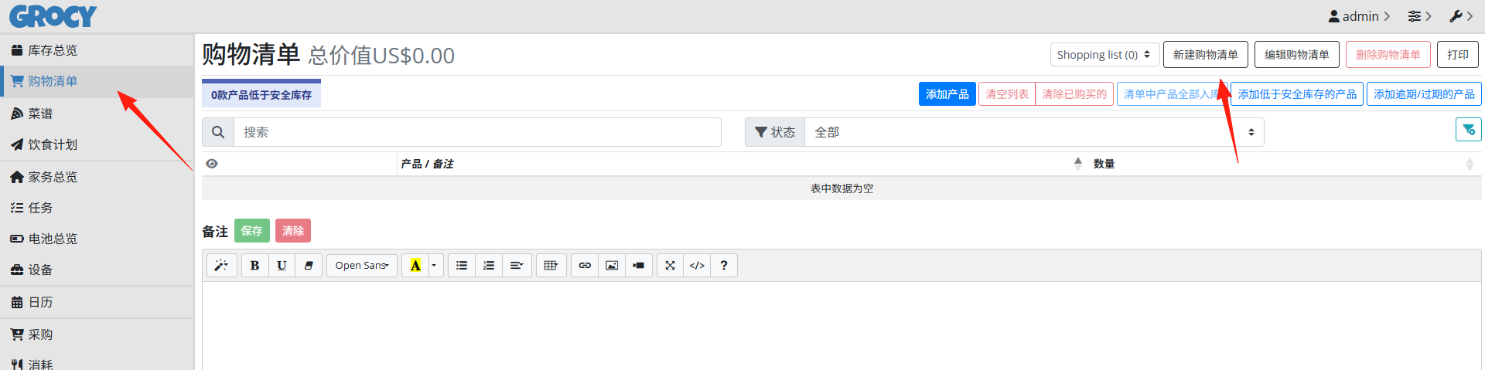Click the clear filter icon at right
This screenshot has height=370, width=1485.
(x=1468, y=130)
